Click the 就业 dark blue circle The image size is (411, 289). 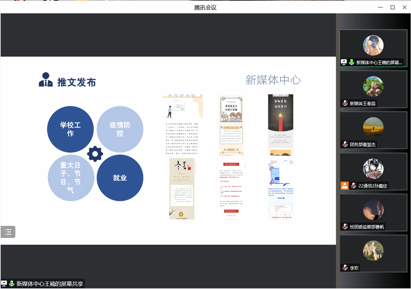(120, 178)
